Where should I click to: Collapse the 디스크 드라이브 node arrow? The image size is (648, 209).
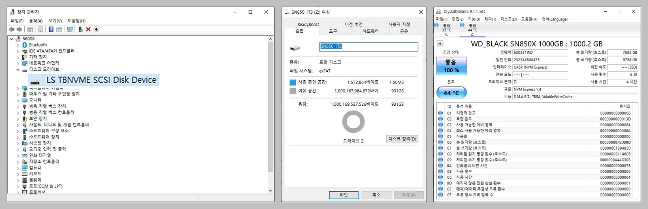[x=18, y=69]
